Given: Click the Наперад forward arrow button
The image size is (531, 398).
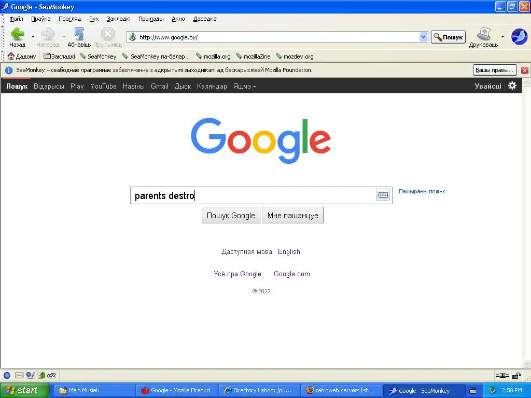Looking at the screenshot, I should point(48,34).
